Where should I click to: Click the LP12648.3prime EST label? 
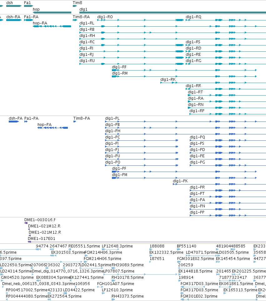[117, 246]
